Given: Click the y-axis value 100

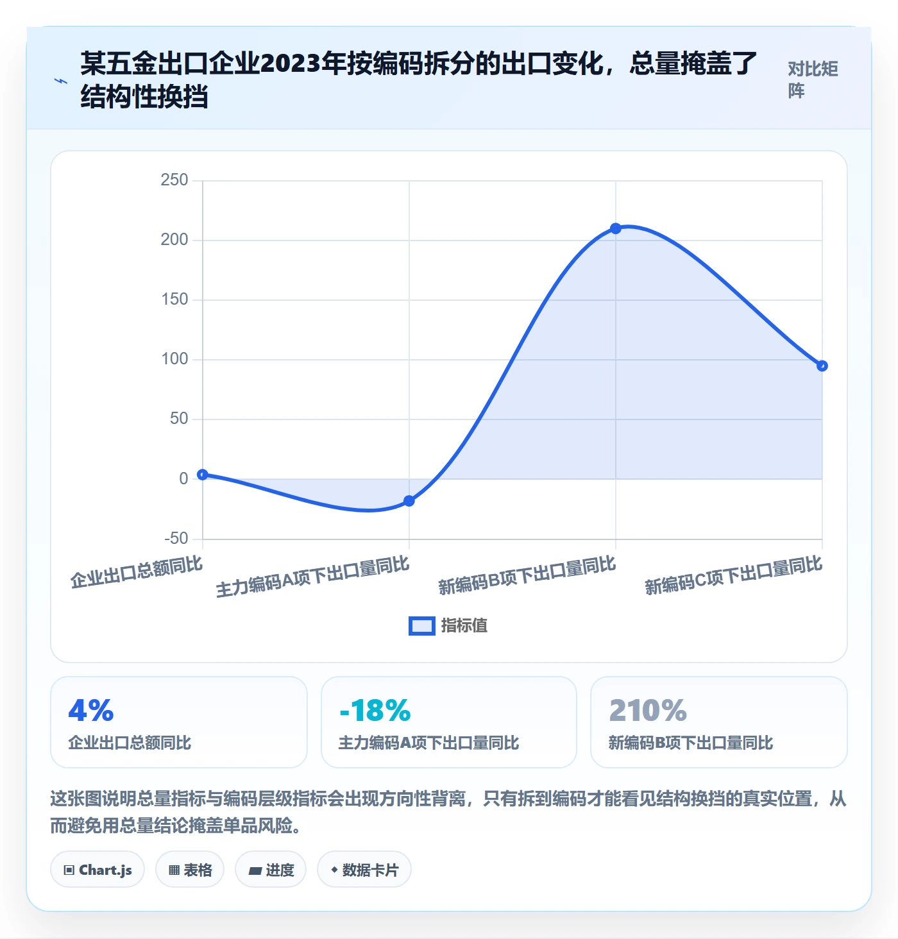Looking at the screenshot, I should 174,359.
